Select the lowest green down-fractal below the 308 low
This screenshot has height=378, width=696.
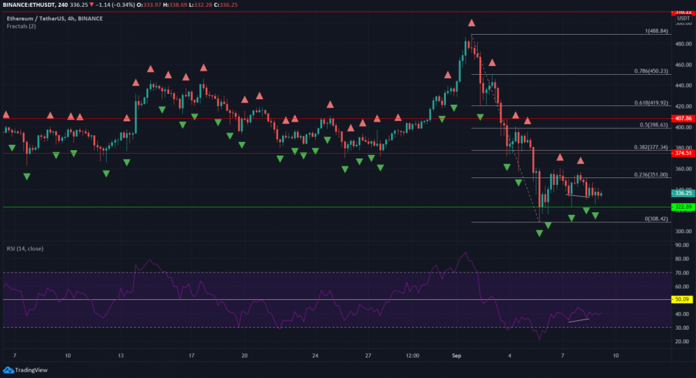pos(539,233)
